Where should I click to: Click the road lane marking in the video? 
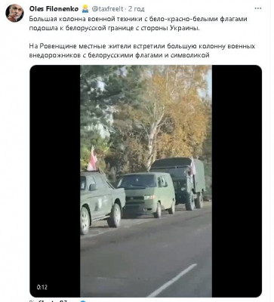(173, 280)
